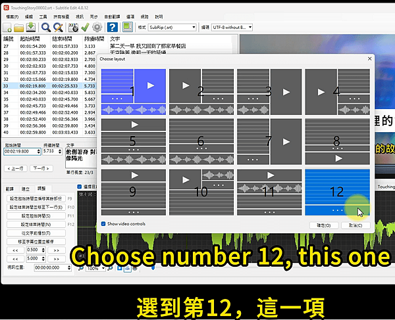Open the 自動翻譯 Auto-translate menu
The height and width of the screenshot is (320, 395).
(x=112, y=16)
